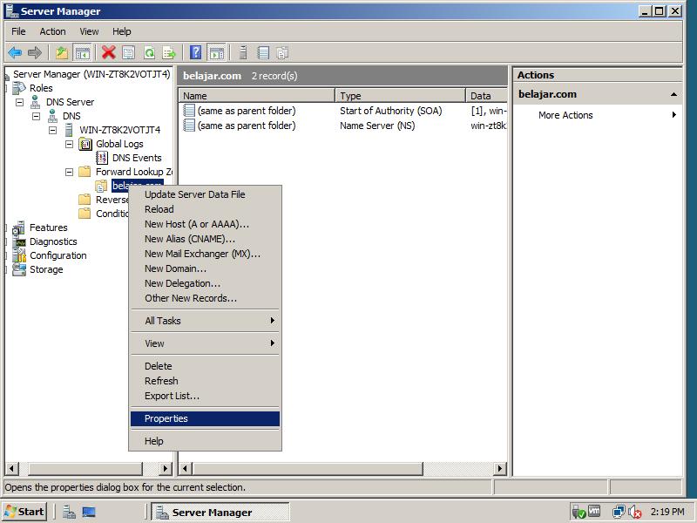The height and width of the screenshot is (523, 697).
Task: Go up one level with folder icon
Action: tap(62, 53)
